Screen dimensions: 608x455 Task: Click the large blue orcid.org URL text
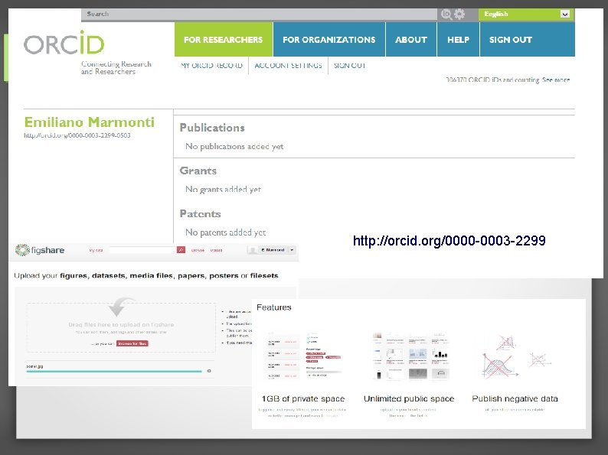coord(449,240)
